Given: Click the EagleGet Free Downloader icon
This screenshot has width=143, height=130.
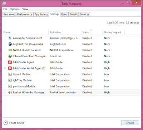Looking at the screenshot, I should (x=10, y=44).
